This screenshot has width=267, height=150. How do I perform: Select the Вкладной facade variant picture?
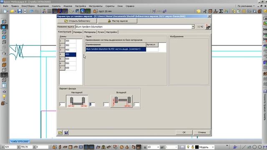(x=121, y=101)
